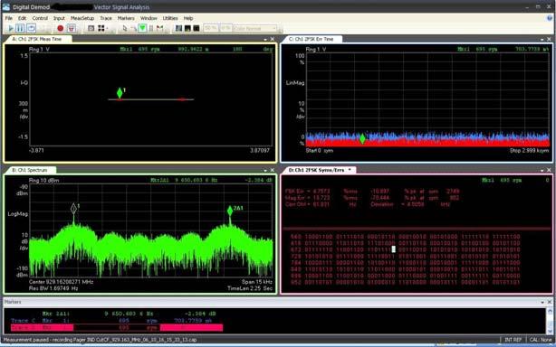The width and height of the screenshot is (556, 347).
Task: Click the vertical band marker toolbar icon
Action: (x=151, y=28)
